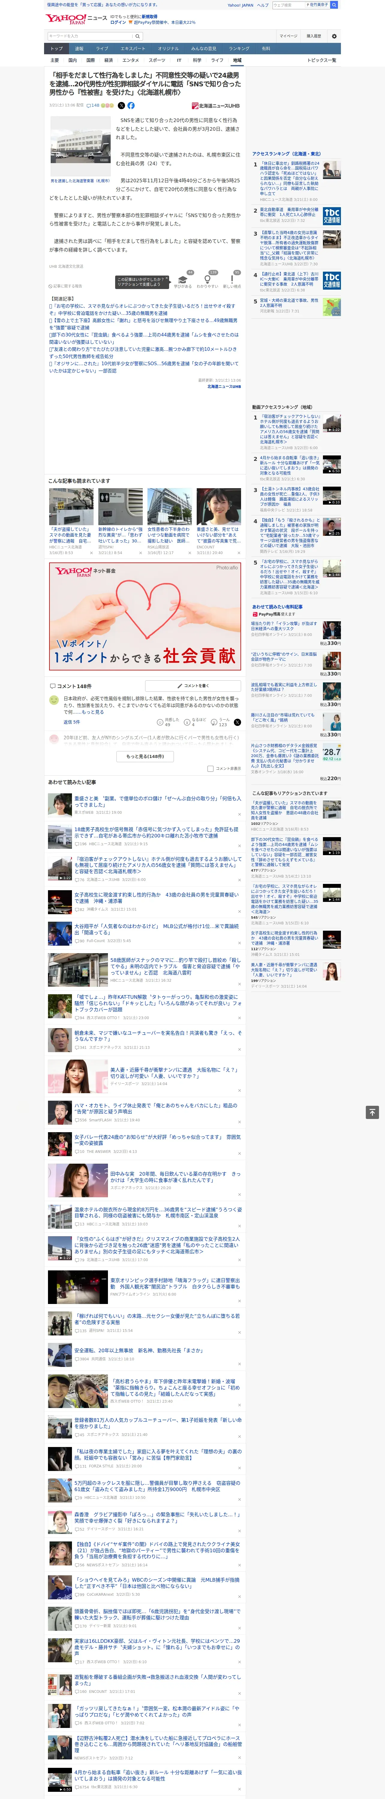Open the ライブ navigation tab

[x=102, y=49]
